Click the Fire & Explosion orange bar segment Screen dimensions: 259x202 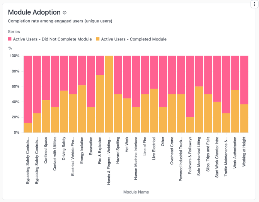point(100,104)
